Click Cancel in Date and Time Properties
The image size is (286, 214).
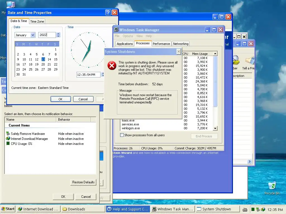(83, 99)
